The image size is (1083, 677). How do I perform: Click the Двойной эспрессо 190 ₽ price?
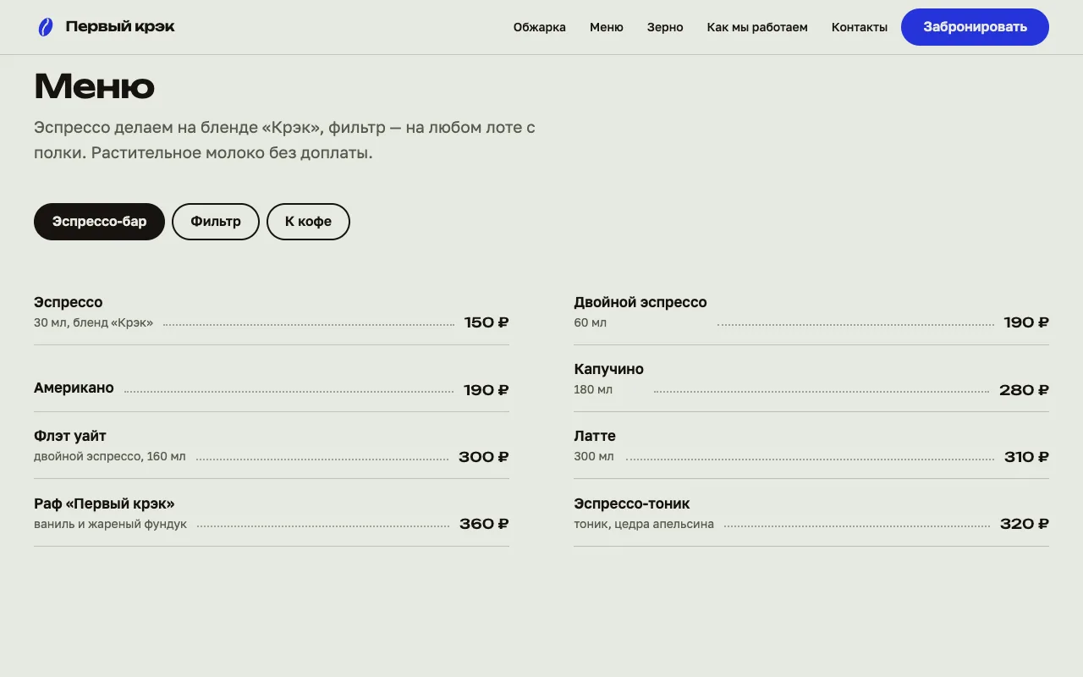1026,322
